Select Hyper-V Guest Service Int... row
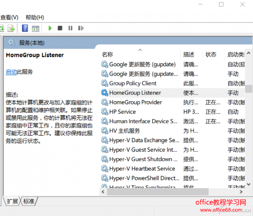Image resolution: width=253 pixels, height=216 pixels. 172,150
